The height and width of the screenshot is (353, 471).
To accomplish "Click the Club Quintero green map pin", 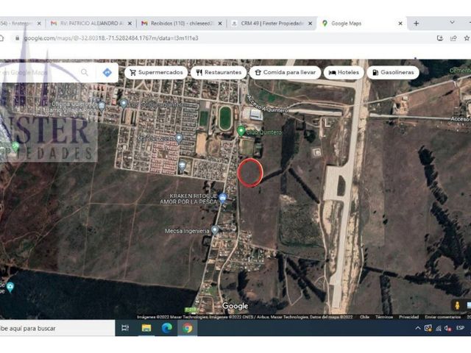I will 241,131.
